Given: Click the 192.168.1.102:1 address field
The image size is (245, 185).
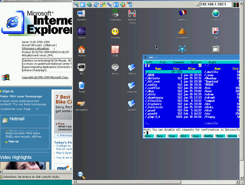Looking at the screenshot, I should pyautogui.click(x=216, y=4).
